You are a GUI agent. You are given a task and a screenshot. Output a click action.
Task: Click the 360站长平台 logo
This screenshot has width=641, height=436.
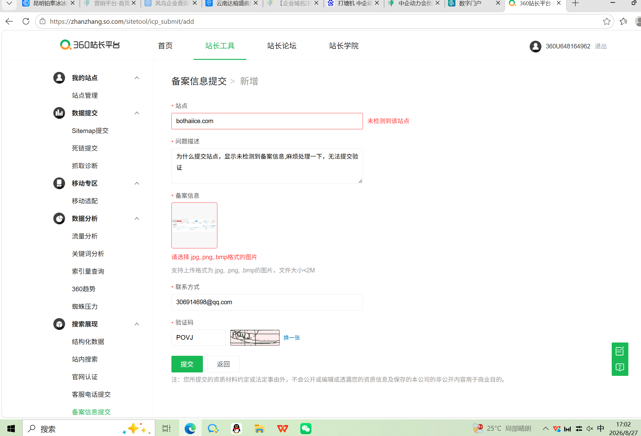[90, 45]
